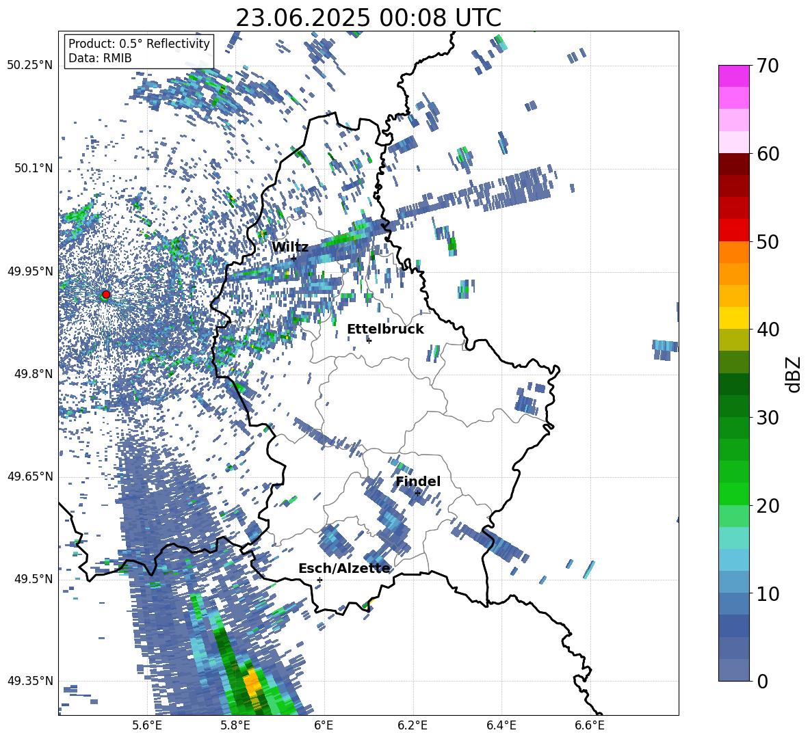Click the 6.2°E longitude tick label
The image size is (810, 739).
(413, 725)
